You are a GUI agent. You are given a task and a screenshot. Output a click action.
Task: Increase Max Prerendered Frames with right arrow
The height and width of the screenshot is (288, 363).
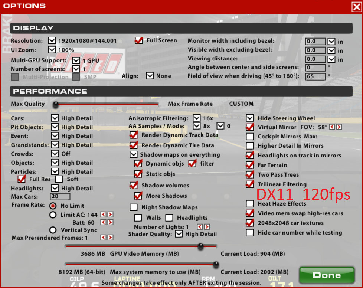[x=110, y=238]
